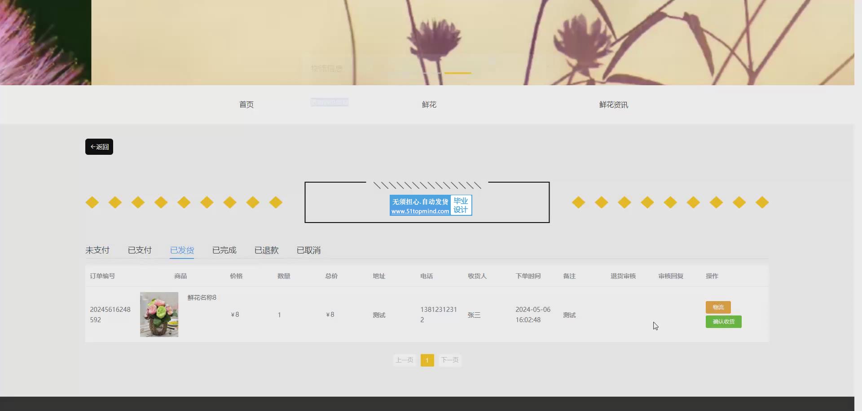
Task: Click the 商品 column header
Action: pyautogui.click(x=180, y=276)
